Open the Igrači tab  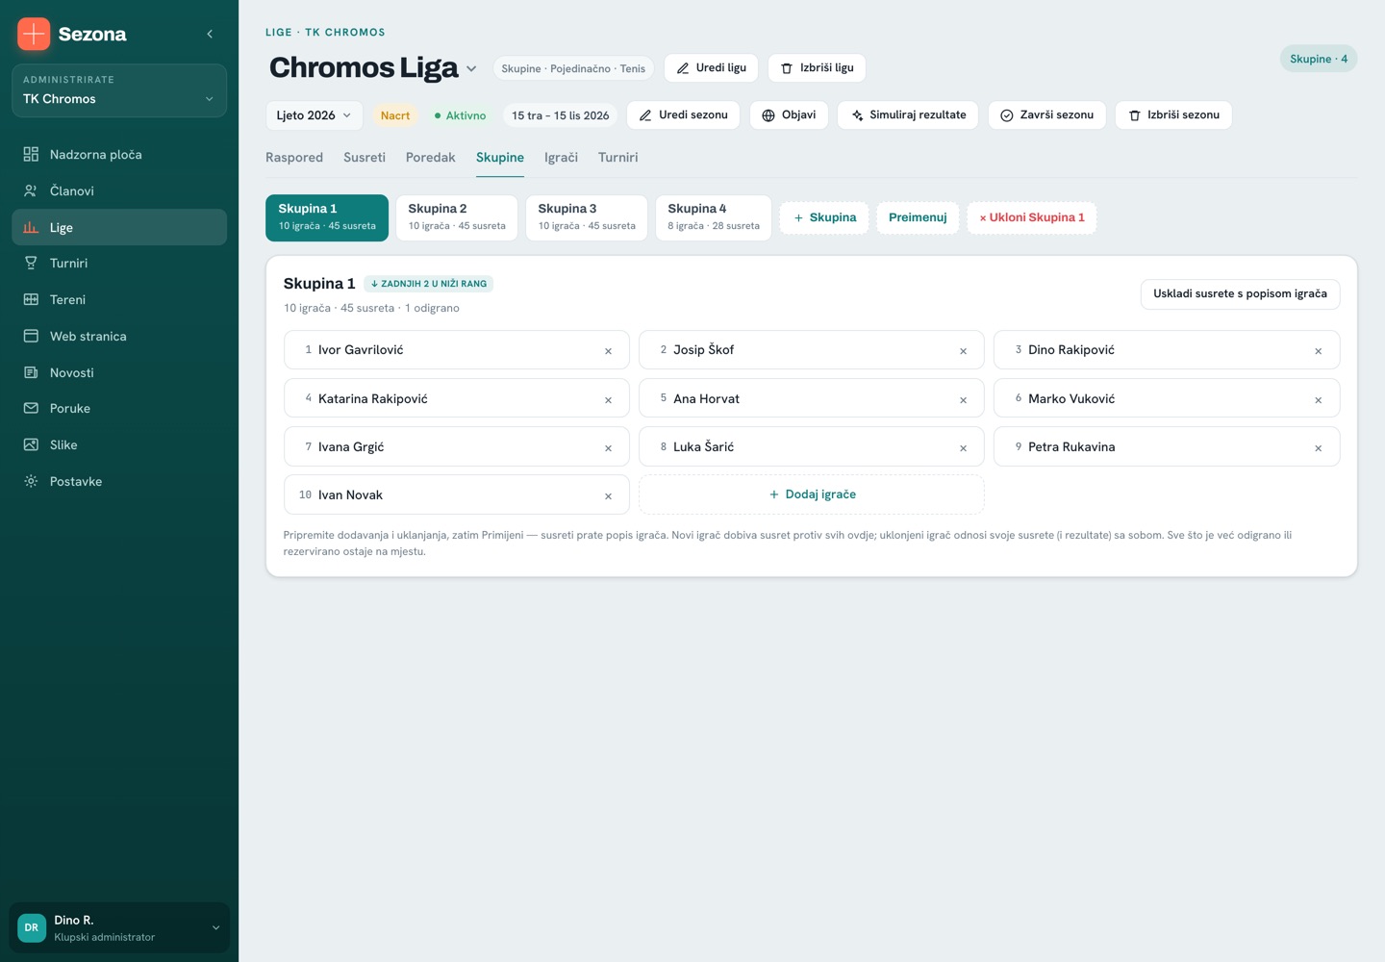coord(561,158)
